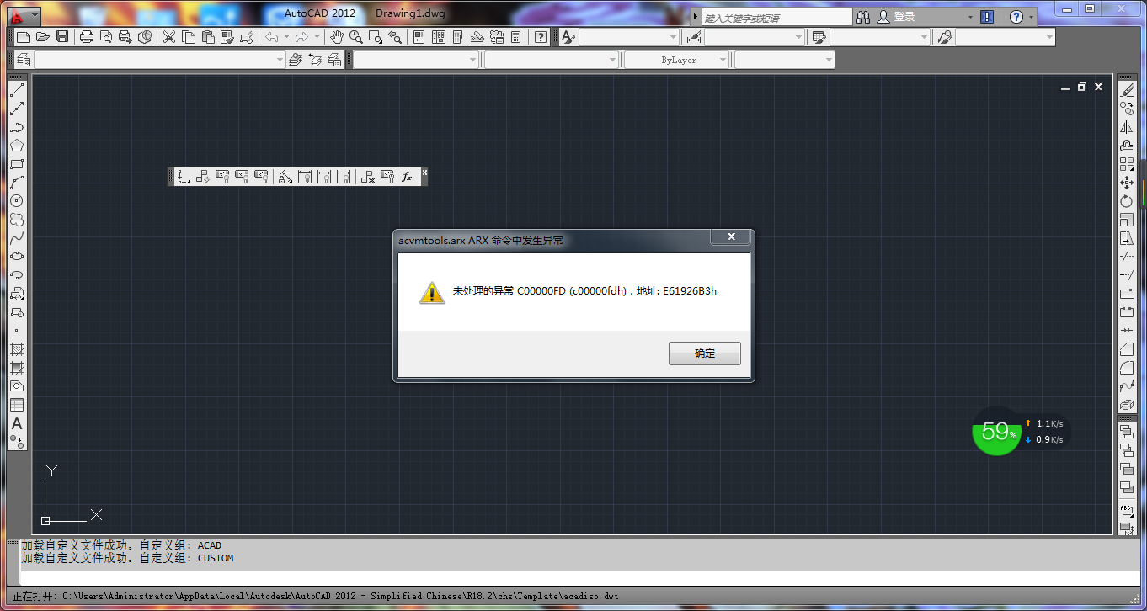Click the Layer Previous icon
This screenshot has height=611, width=1147.
pyautogui.click(x=315, y=60)
